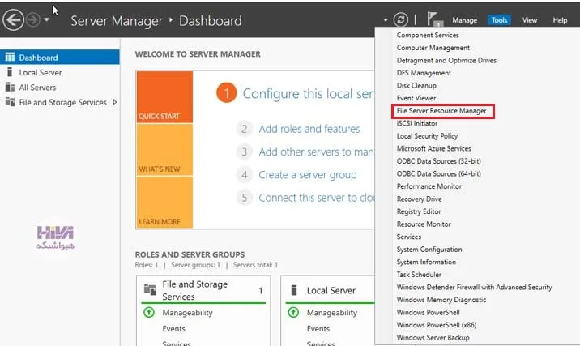The width and height of the screenshot is (580, 346).
Task: Click the File and Storage Services tile title
Action: (195, 290)
